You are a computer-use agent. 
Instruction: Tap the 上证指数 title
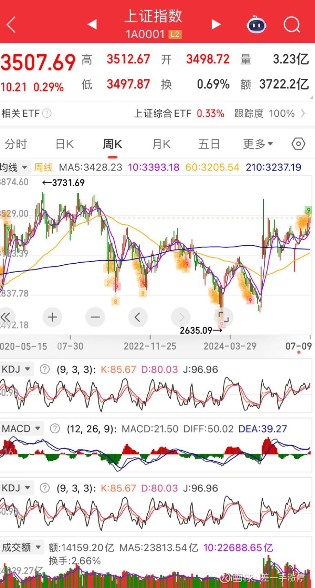coord(153,16)
